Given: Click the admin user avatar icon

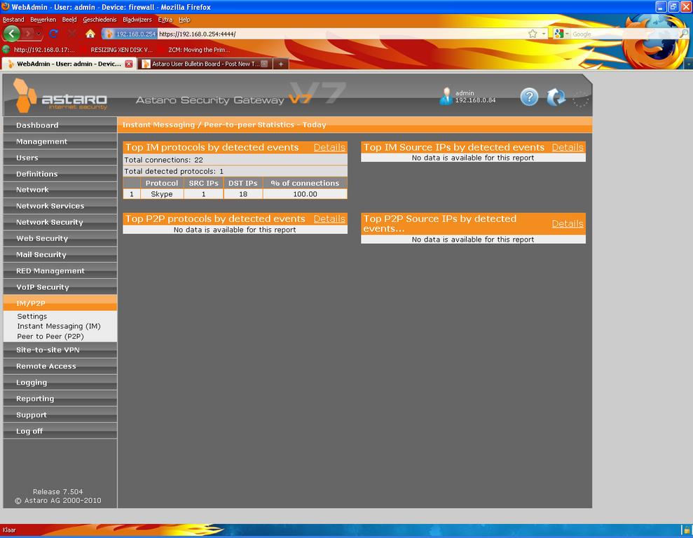Looking at the screenshot, I should click(x=446, y=97).
